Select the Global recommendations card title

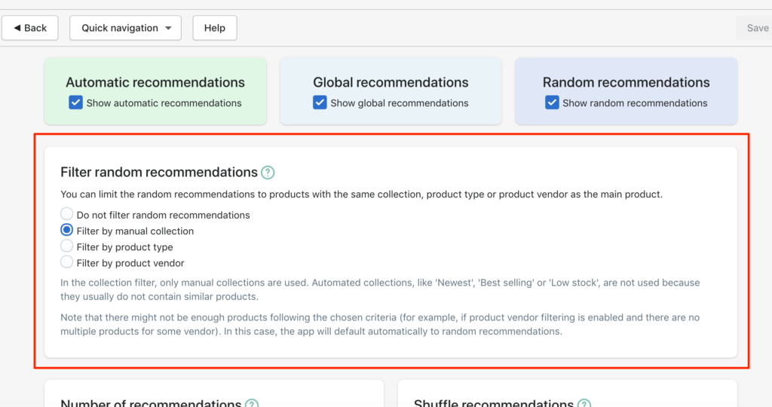391,82
